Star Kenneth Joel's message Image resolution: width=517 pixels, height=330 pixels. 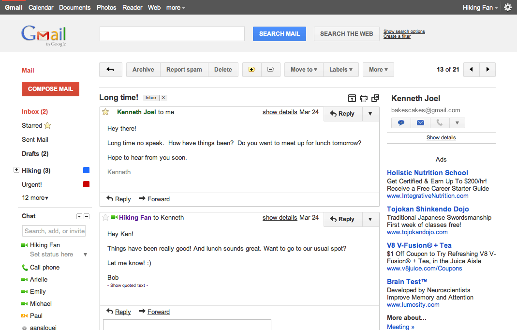point(105,112)
